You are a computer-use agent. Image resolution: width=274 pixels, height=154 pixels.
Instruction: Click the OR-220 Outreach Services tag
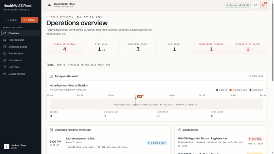tap(113, 147)
